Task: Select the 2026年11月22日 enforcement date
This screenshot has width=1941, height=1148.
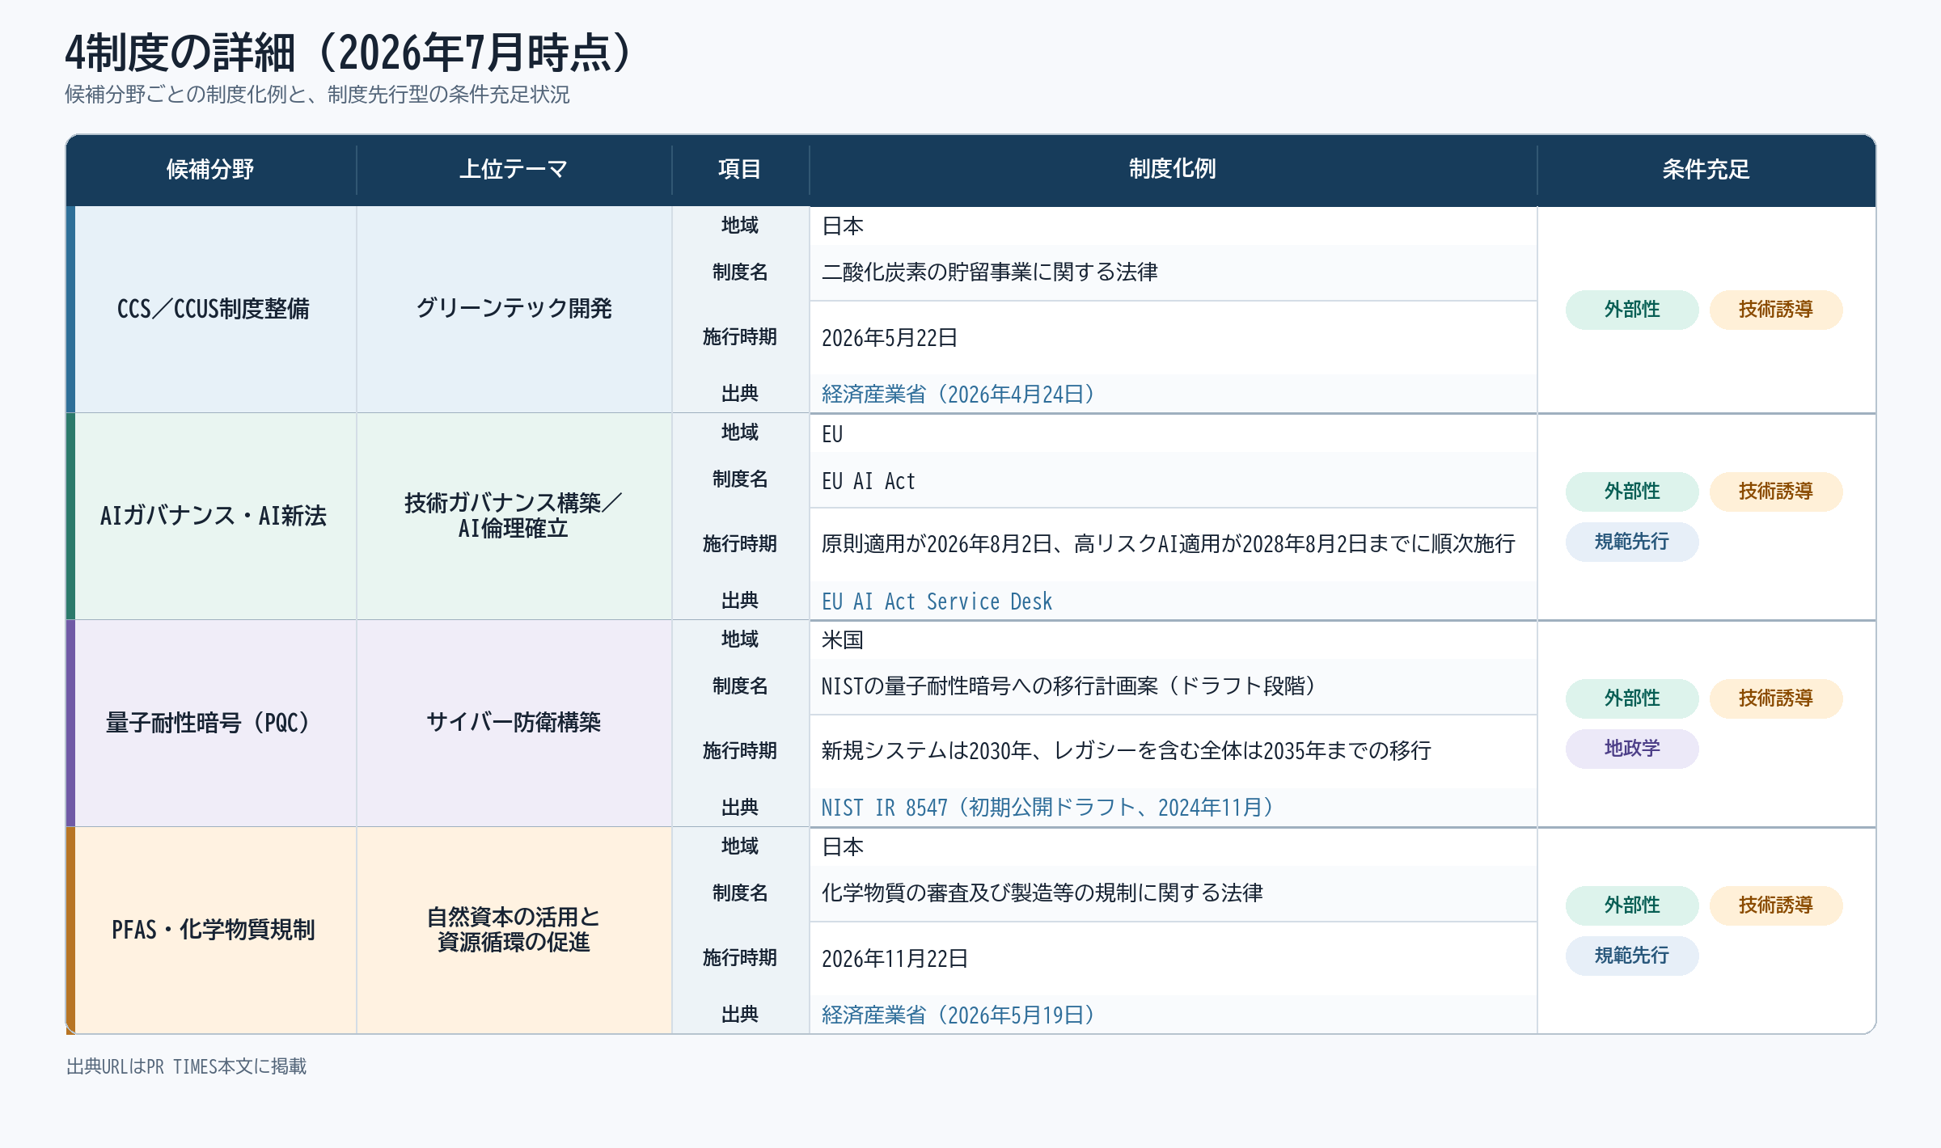Action: [x=894, y=959]
